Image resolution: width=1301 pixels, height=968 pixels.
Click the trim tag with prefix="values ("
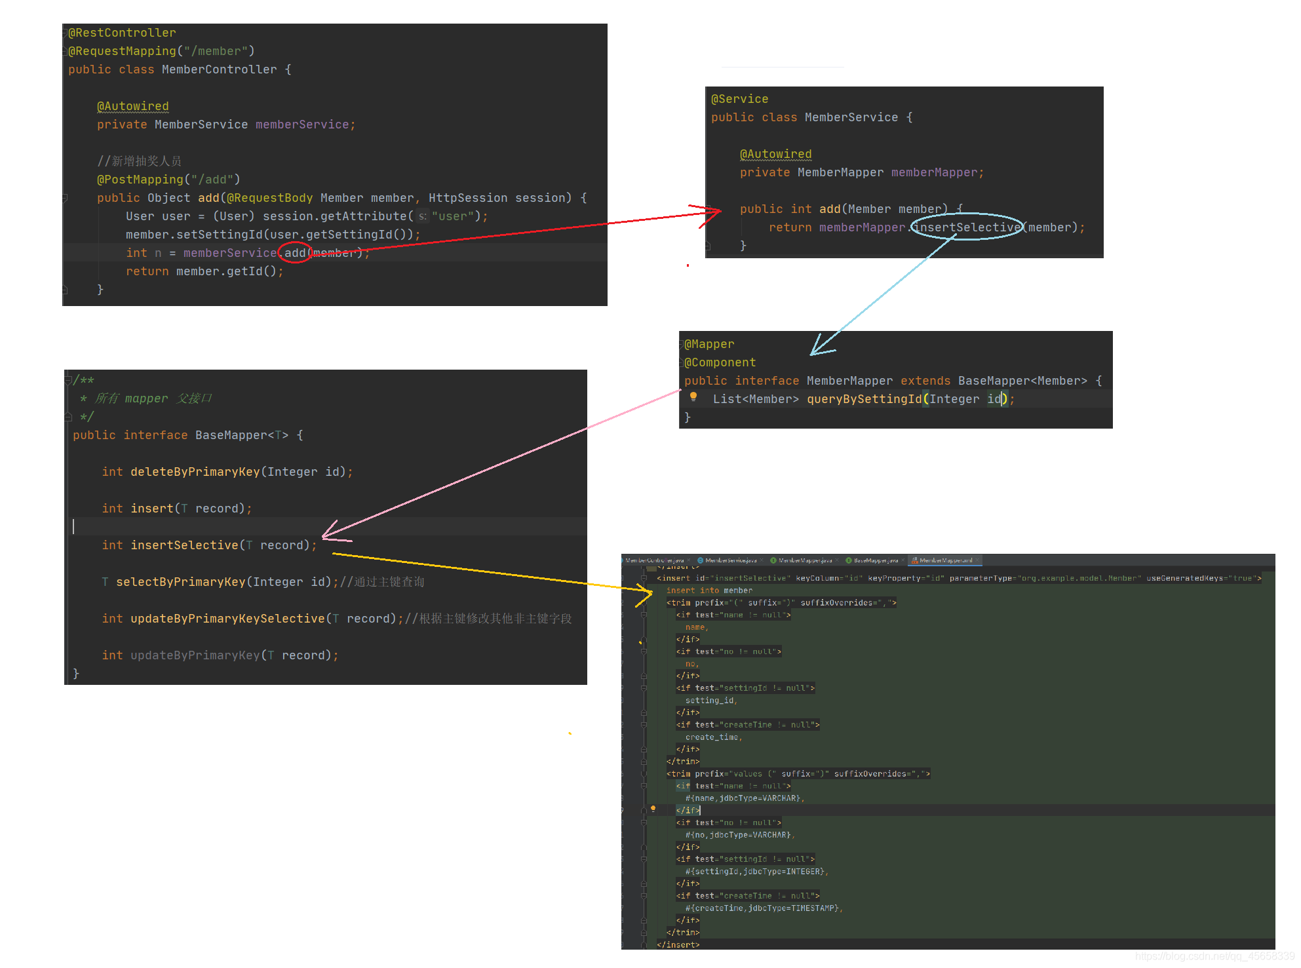(x=798, y=774)
